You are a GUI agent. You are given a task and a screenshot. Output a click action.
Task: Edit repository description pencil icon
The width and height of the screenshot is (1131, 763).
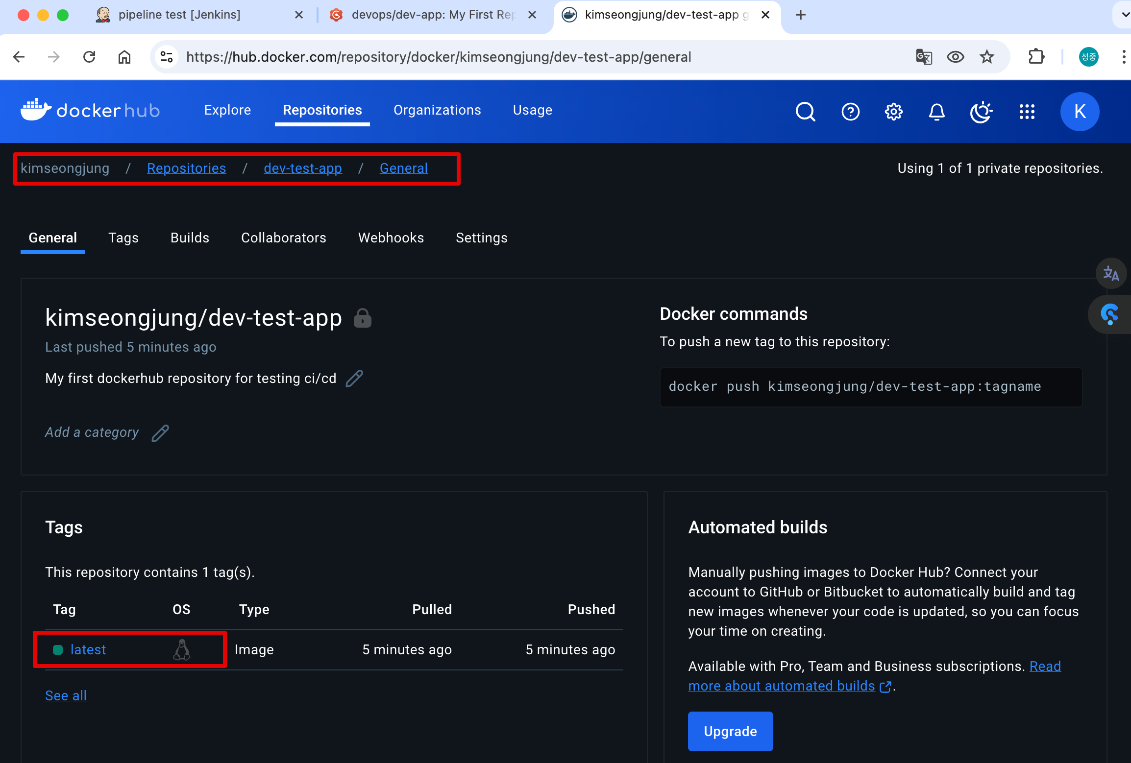[354, 379]
